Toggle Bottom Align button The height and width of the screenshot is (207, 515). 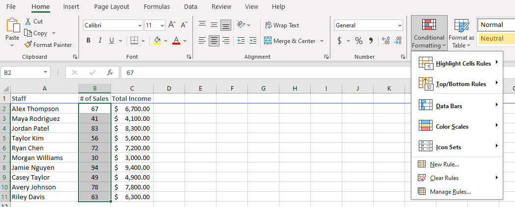point(226,25)
